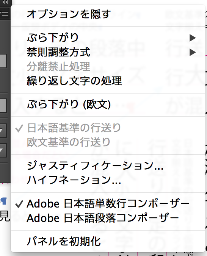
Task: Open the ぶら下がり submenu
Action: click(x=108, y=38)
